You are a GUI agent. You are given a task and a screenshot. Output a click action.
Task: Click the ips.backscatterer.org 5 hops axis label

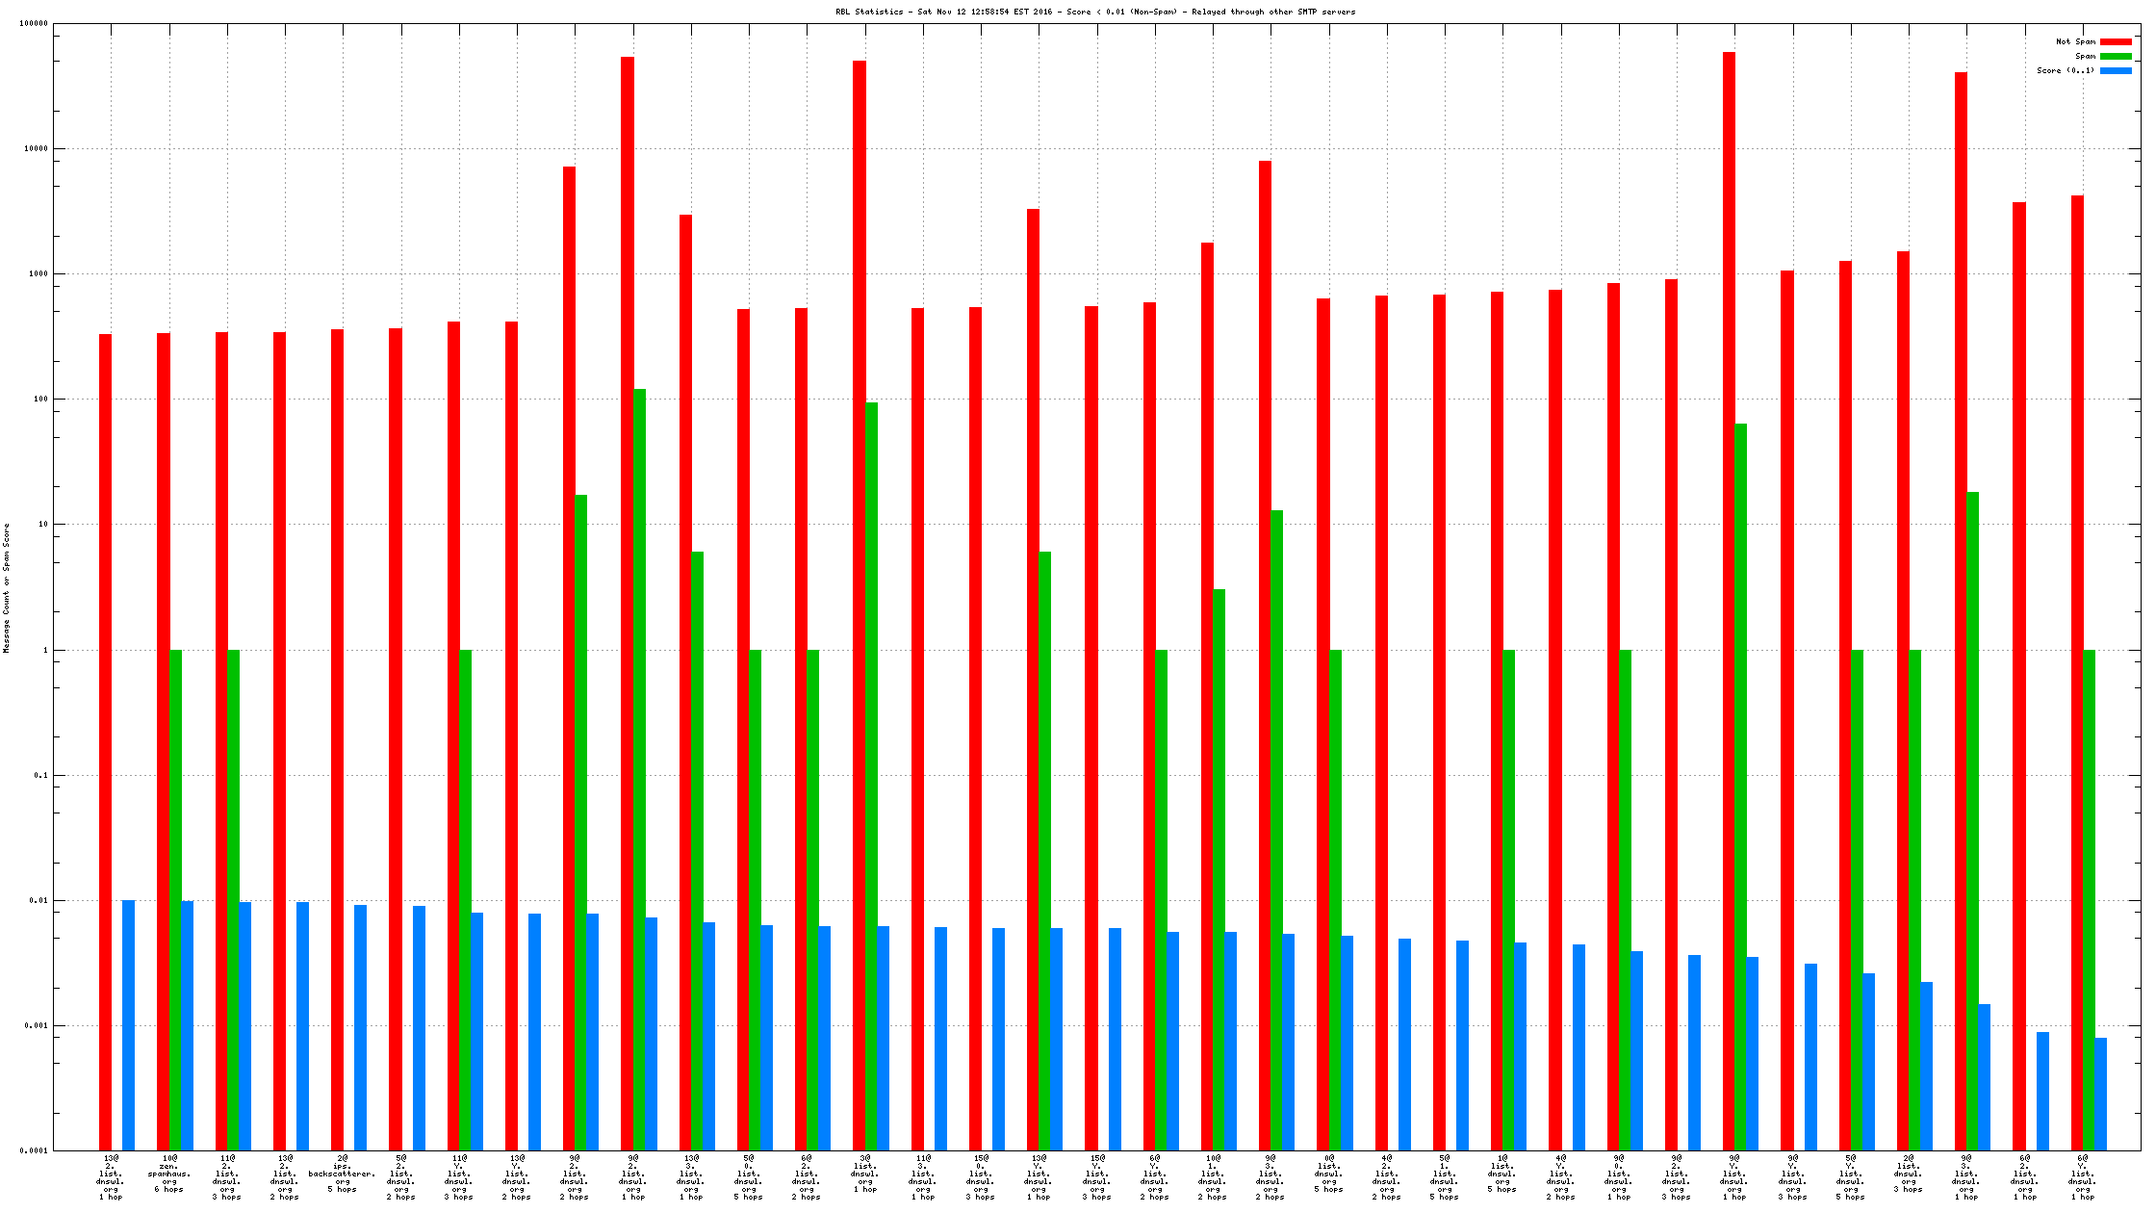[x=342, y=1174]
